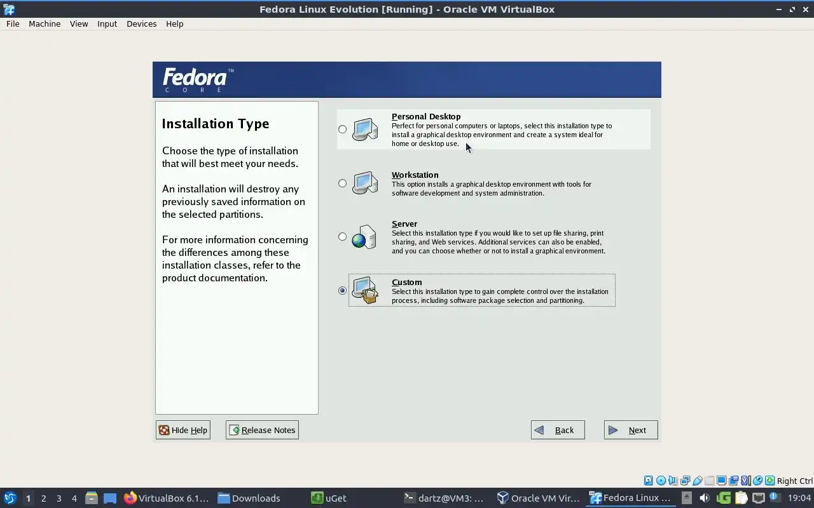
Task: Switch to the dartz@VM3 terminal window
Action: coord(444,498)
